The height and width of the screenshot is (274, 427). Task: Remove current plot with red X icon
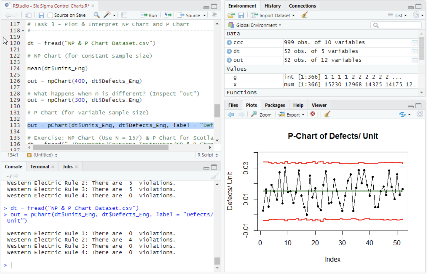[x=313, y=114]
